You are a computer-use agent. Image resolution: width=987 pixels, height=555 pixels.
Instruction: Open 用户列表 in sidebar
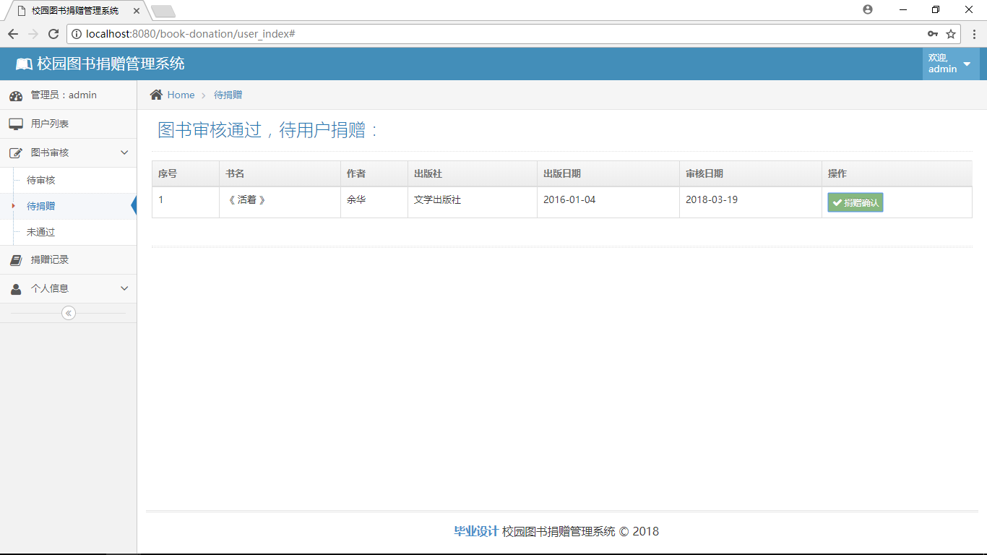[68, 124]
